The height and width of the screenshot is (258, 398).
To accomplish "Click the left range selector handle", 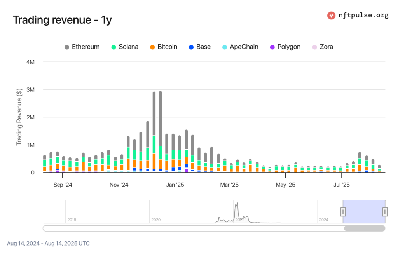I will pyautogui.click(x=343, y=212).
